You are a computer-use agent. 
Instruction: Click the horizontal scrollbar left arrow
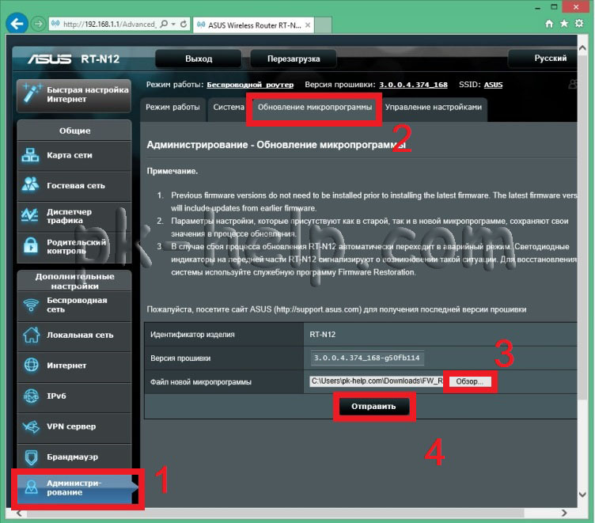pos(19,514)
